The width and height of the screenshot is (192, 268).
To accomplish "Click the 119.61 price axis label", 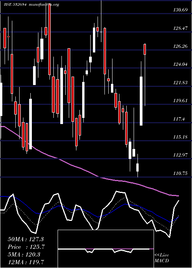I will pyautogui.click(x=180, y=101).
